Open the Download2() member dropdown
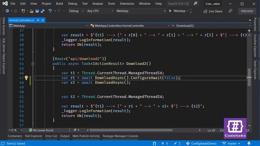260x146 pixels. (211, 26)
